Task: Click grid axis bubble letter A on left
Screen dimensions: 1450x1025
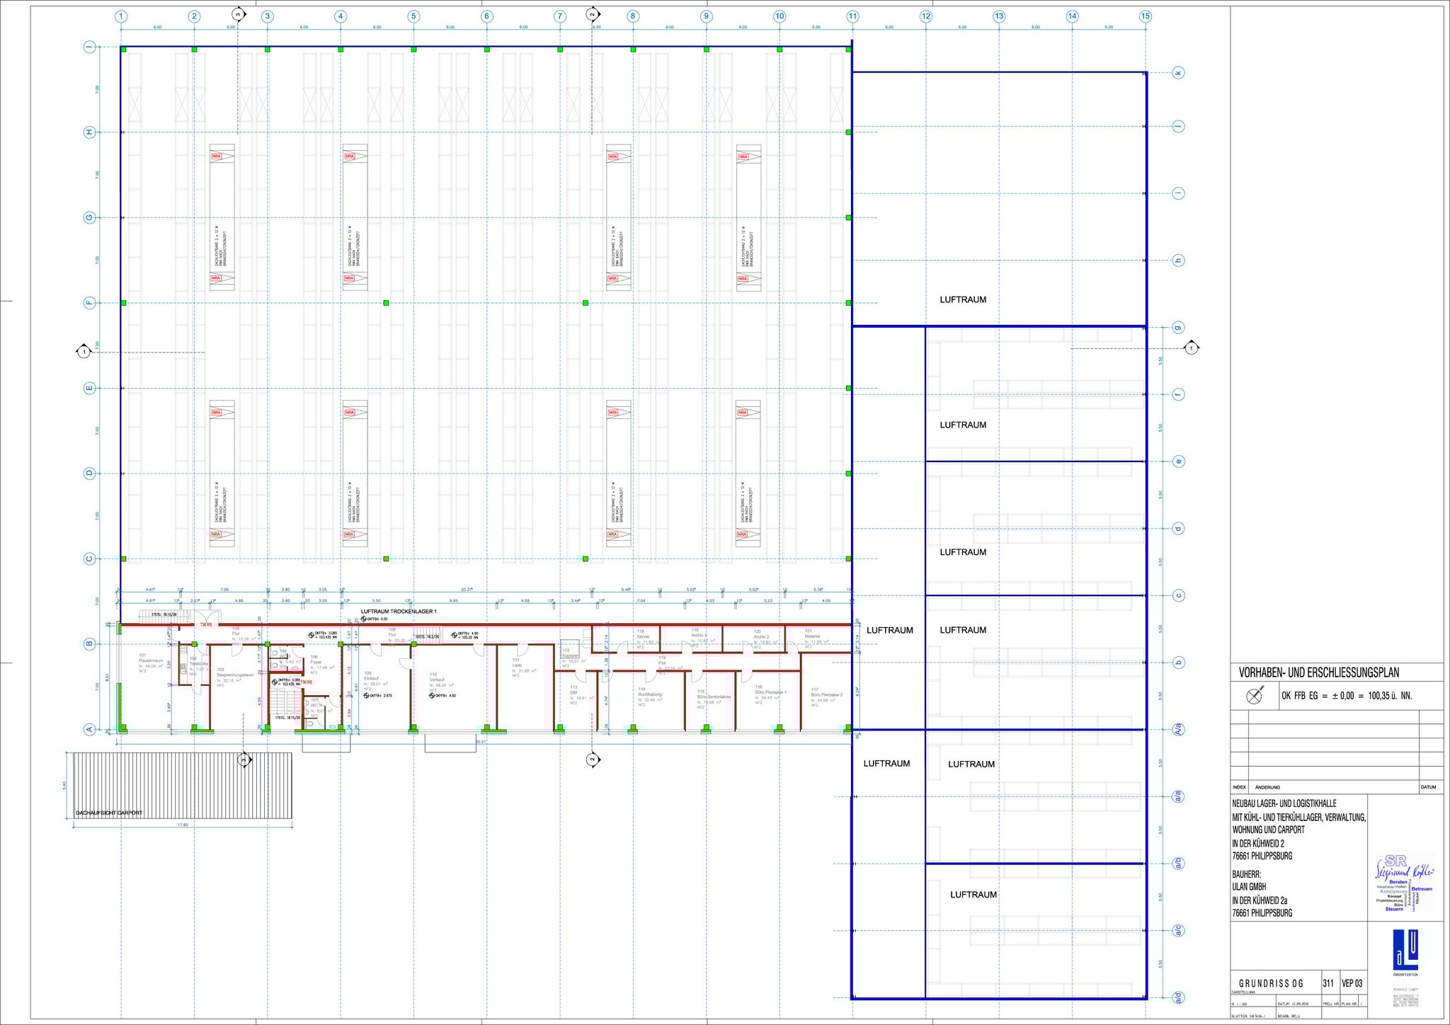Action: (90, 730)
